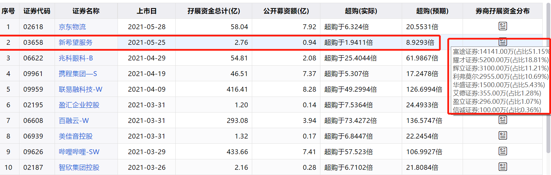
Task: Sort table by 超购(实际) header
Action: 361,11
